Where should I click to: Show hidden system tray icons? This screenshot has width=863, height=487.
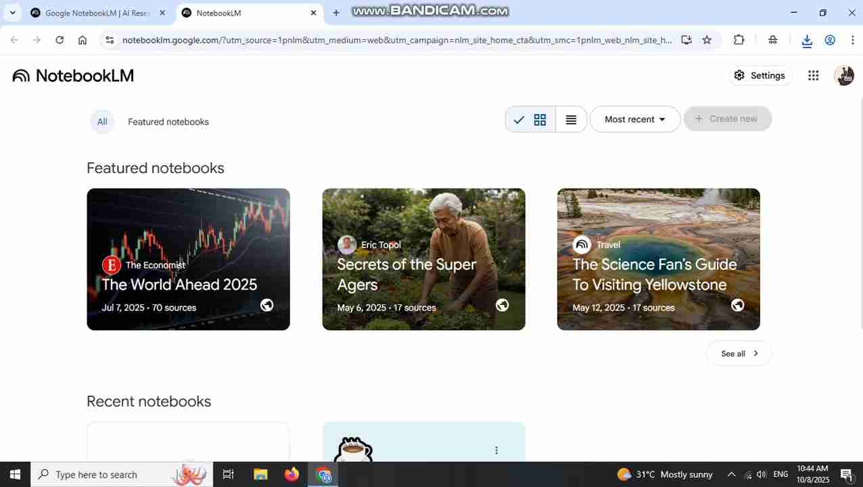pos(731,474)
